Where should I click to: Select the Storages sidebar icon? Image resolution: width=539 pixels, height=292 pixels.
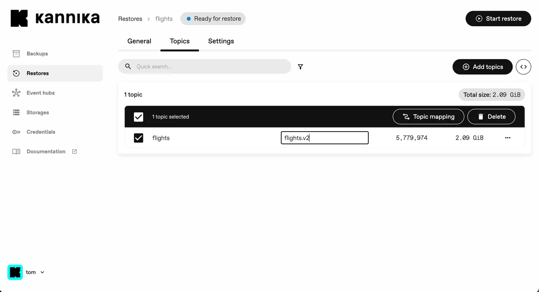click(16, 112)
